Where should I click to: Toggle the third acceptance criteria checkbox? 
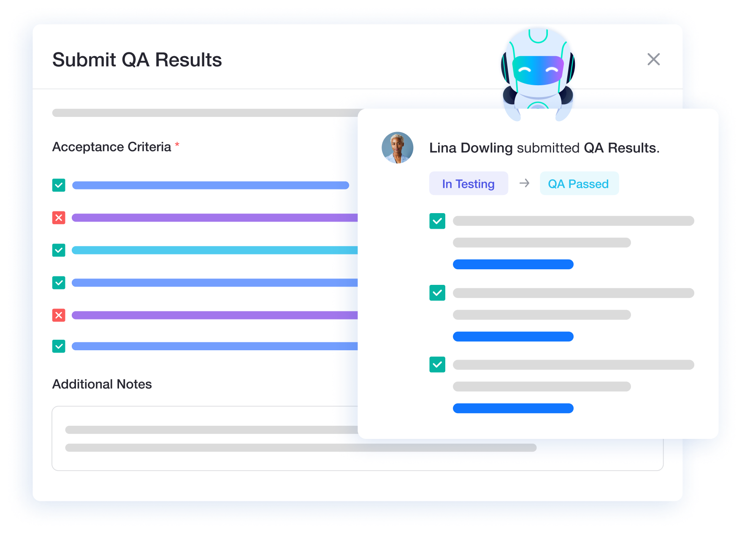pyautogui.click(x=59, y=250)
